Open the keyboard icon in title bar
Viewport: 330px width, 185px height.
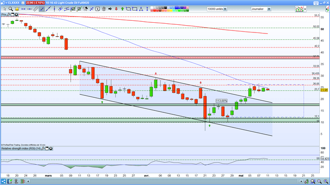pyautogui.click(x=316, y=3)
